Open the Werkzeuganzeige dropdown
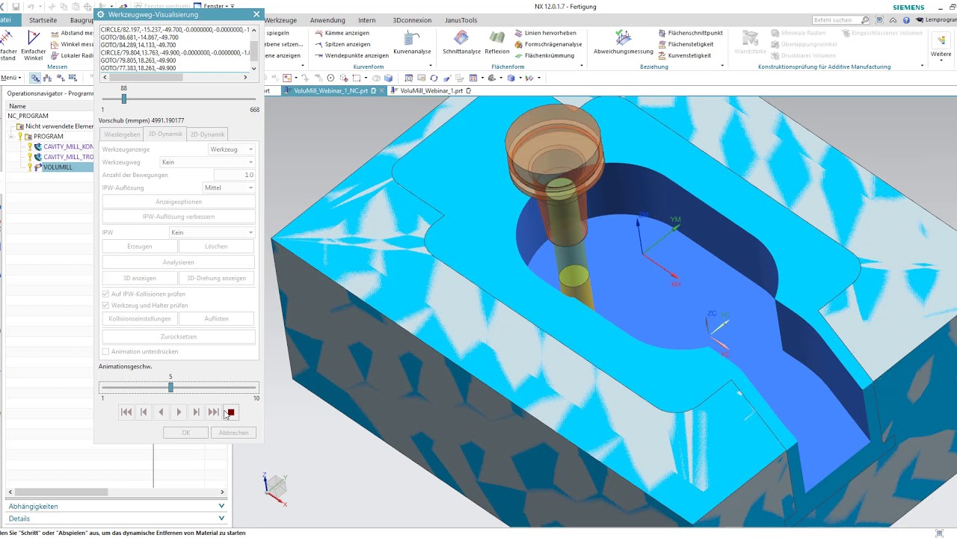The width and height of the screenshot is (957, 538). pos(232,149)
